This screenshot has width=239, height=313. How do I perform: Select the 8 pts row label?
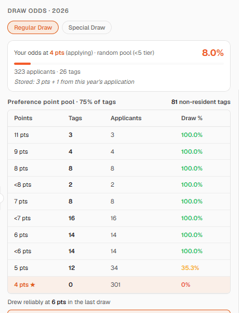[21, 168]
